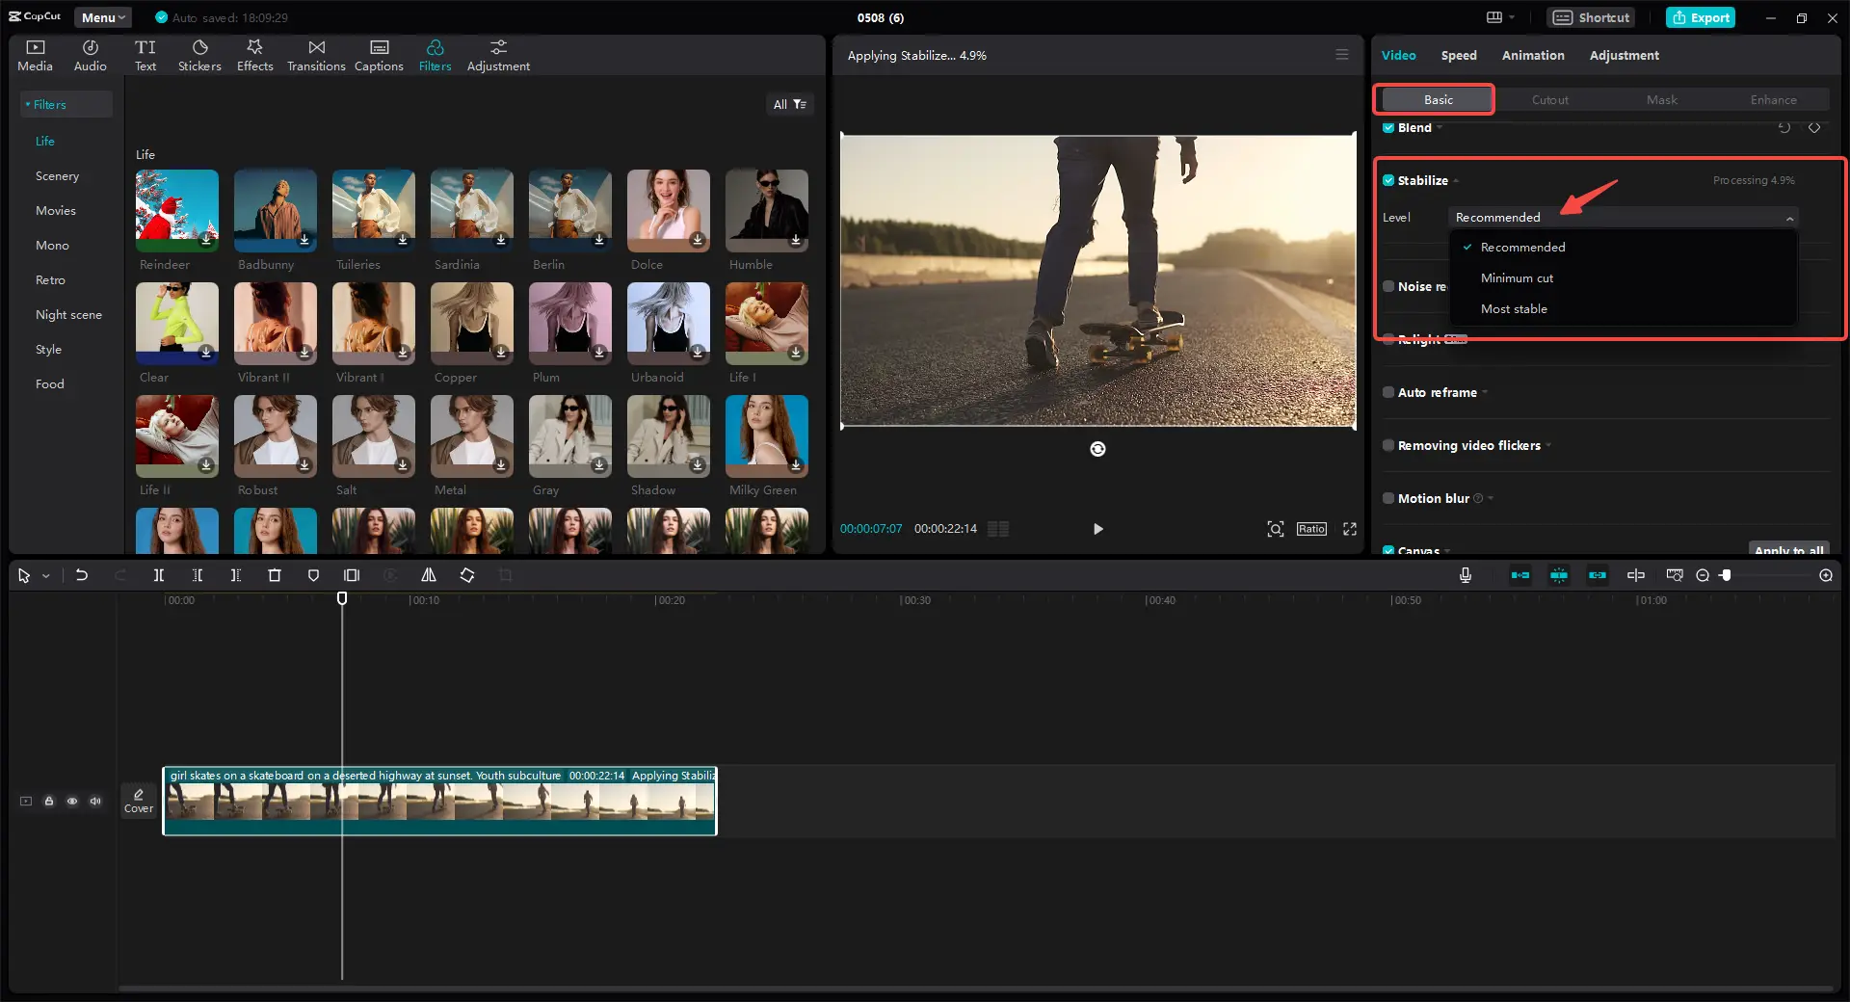1850x1002 pixels.
Task: Click the Undo icon above the timeline
Action: tap(82, 575)
